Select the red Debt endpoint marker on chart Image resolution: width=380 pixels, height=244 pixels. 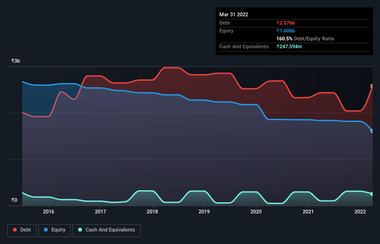point(372,86)
